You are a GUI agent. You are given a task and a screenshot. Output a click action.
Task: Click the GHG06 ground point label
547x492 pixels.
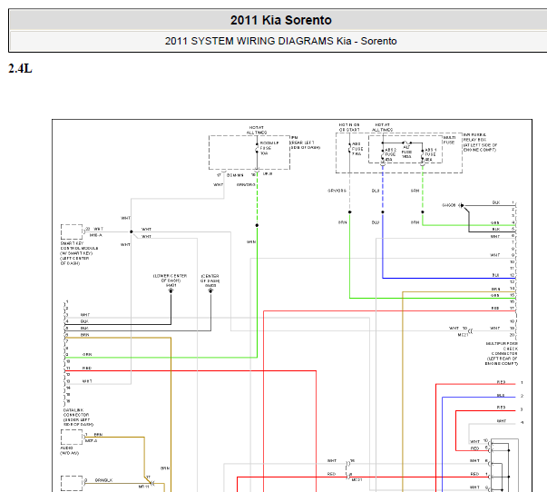[x=449, y=205]
